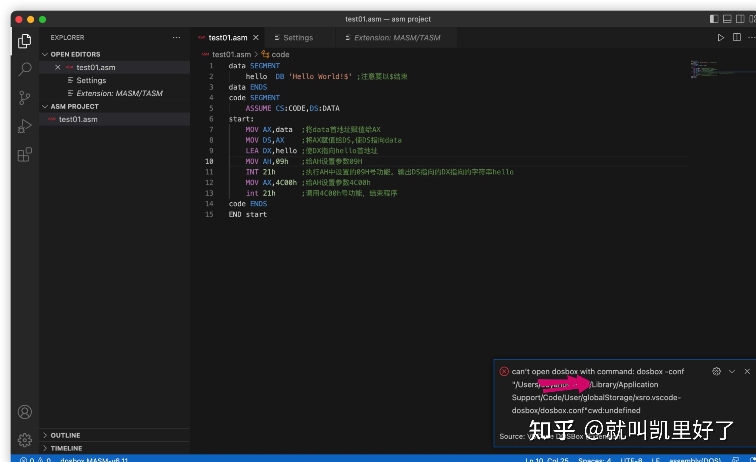756x462 pixels.
Task: Open the Accounts menu icon
Action: [x=24, y=412]
